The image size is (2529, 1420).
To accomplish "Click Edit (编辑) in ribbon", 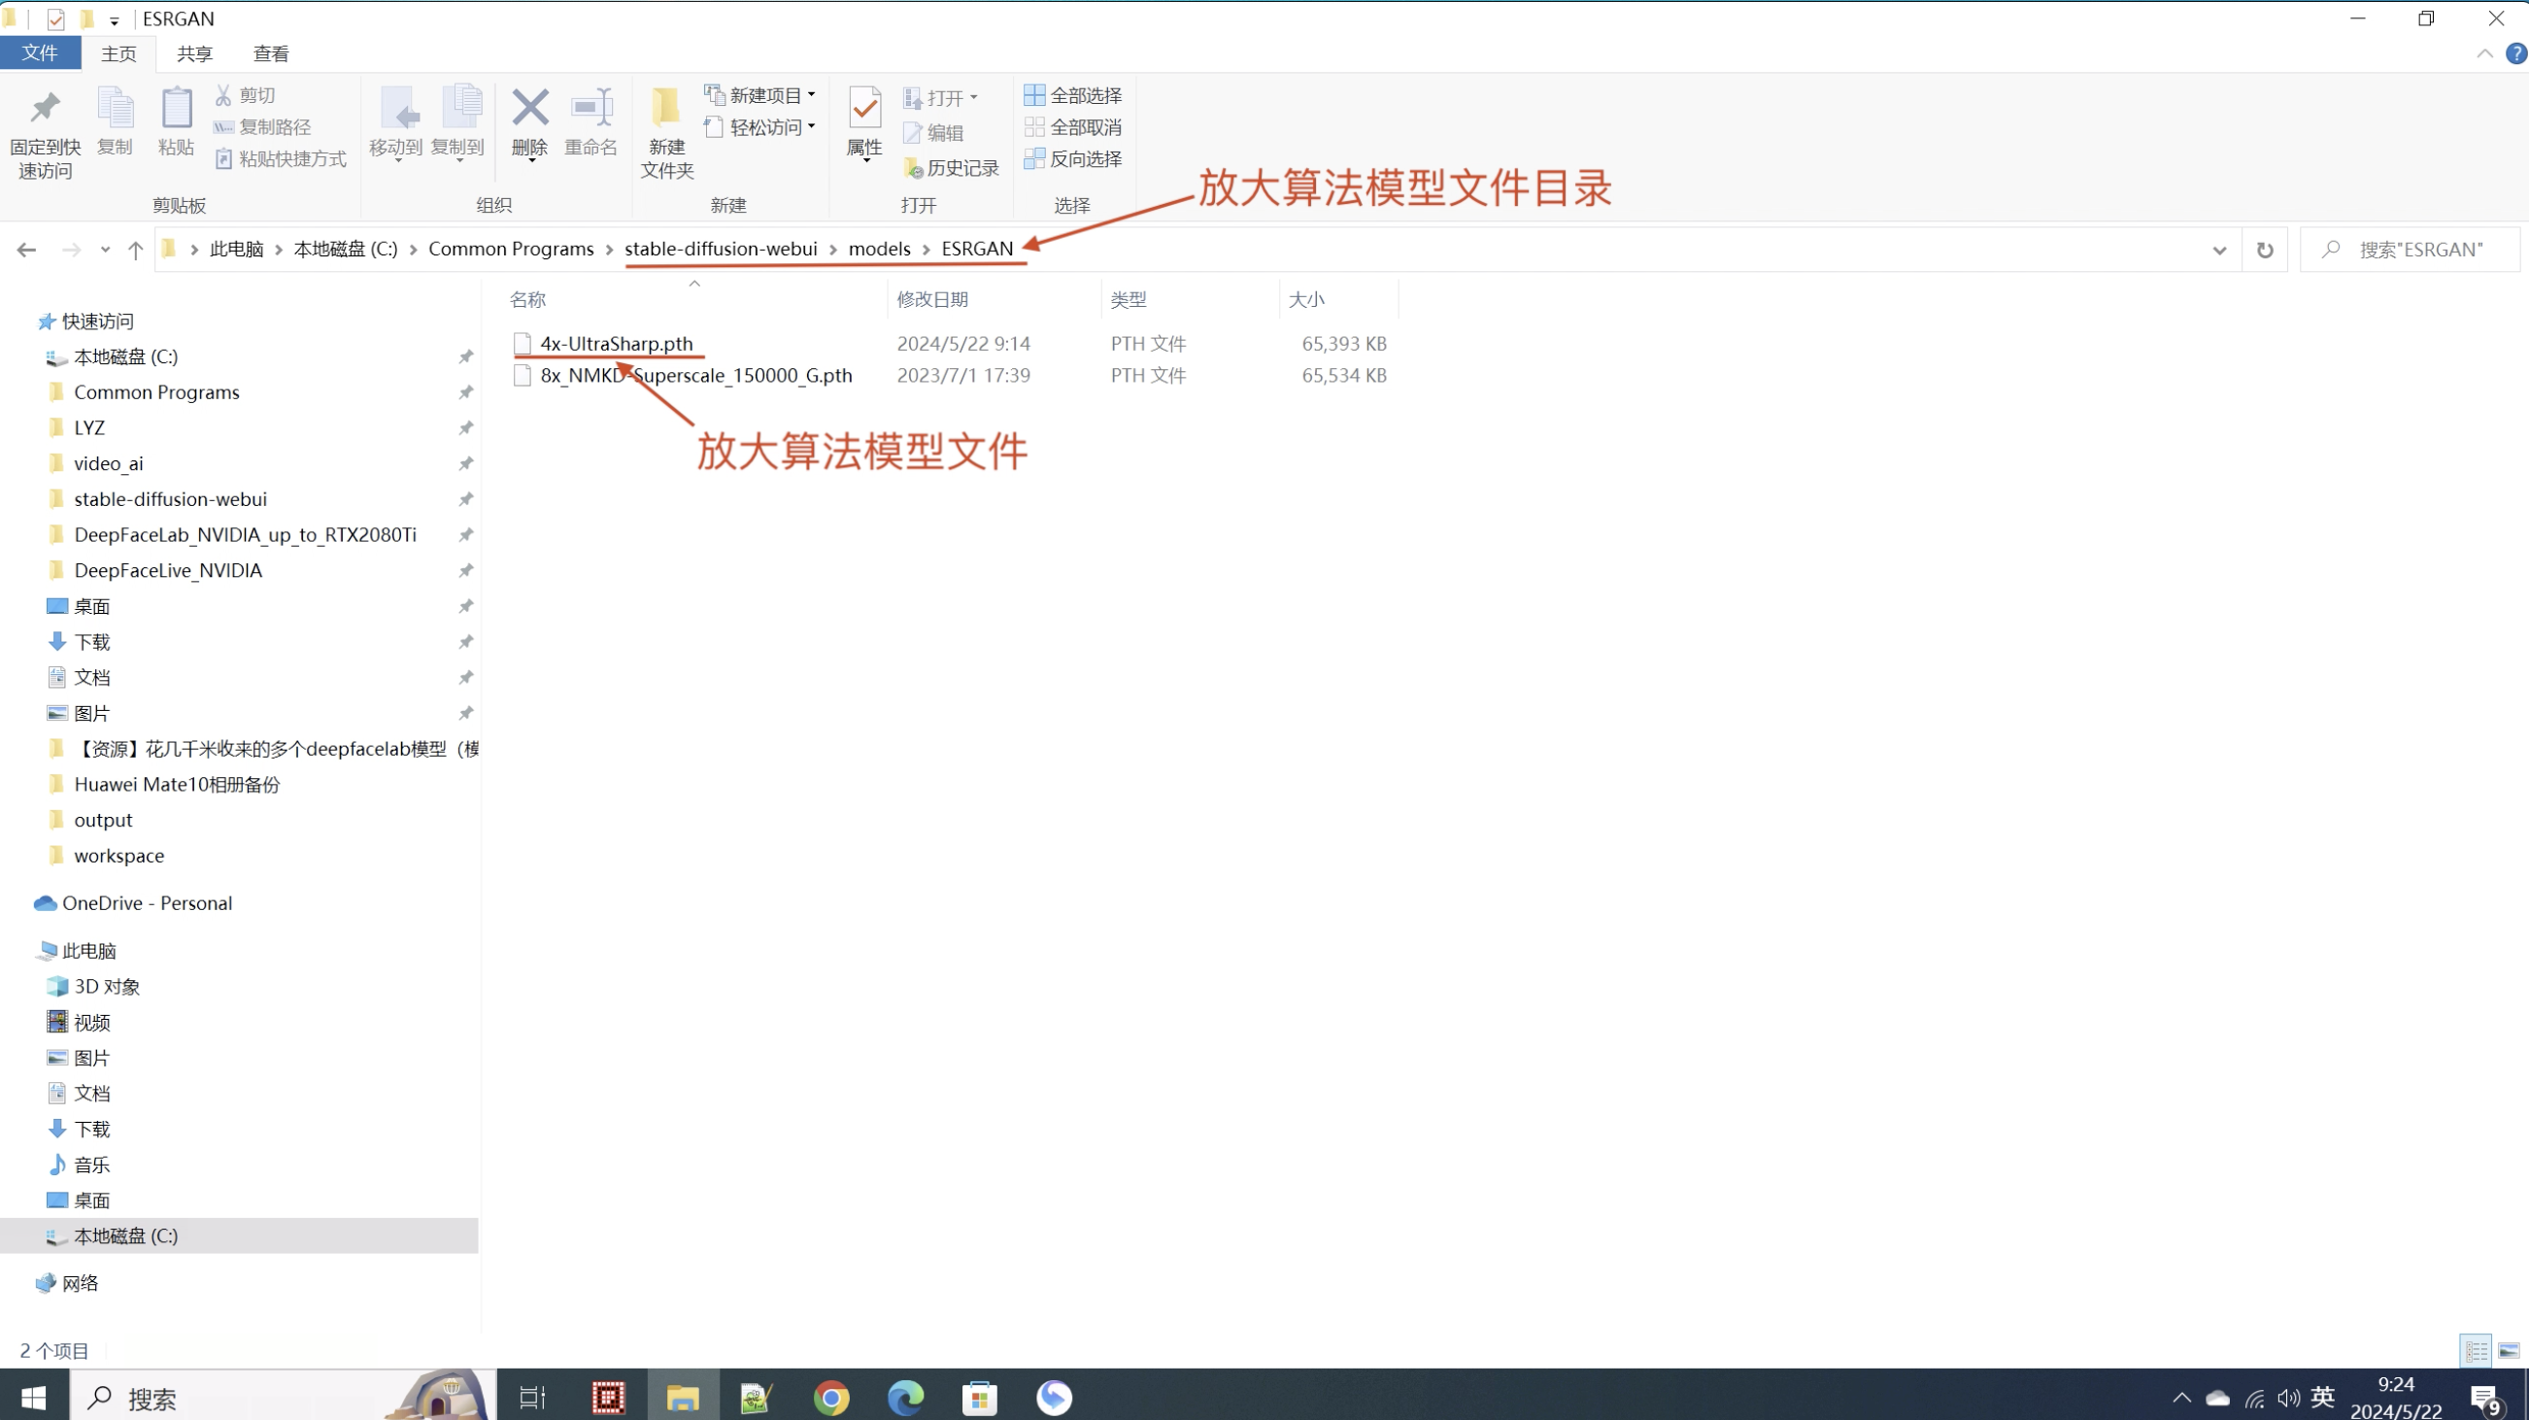I will point(933,132).
